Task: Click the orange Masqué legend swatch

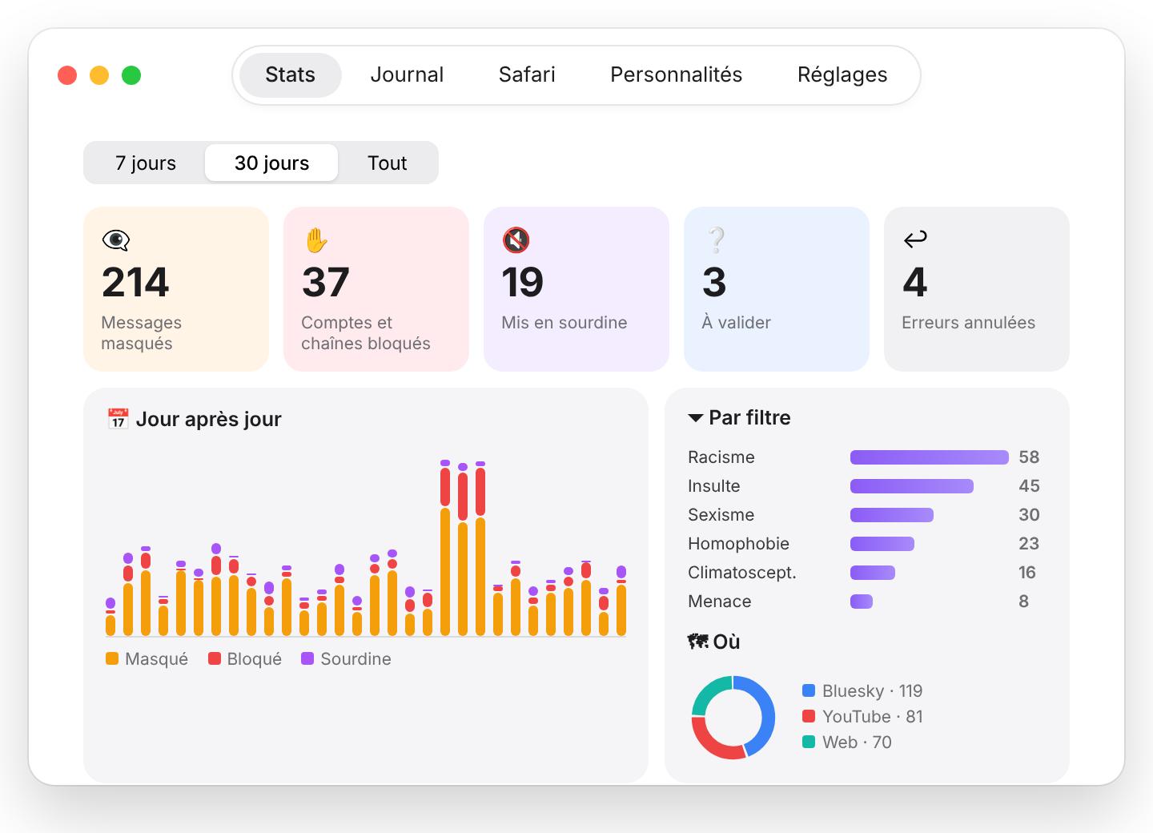Action: coord(112,658)
